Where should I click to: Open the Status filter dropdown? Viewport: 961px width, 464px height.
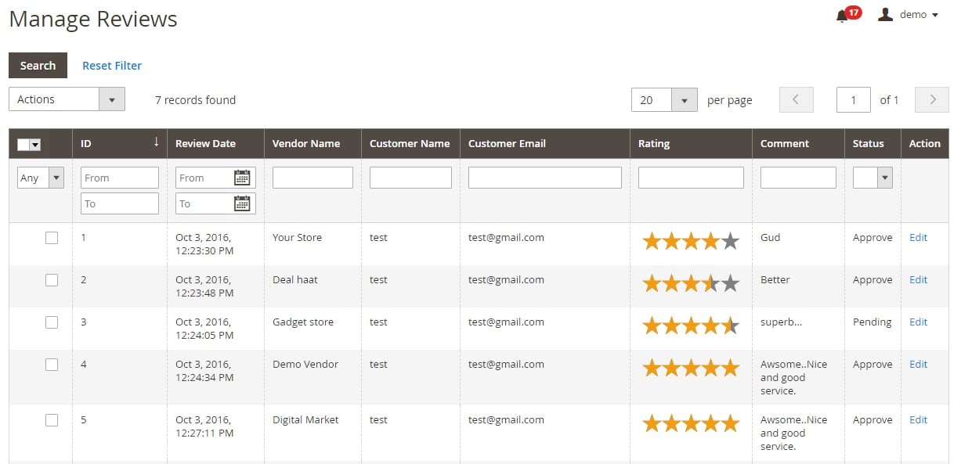(872, 178)
